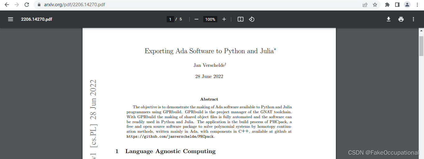Viewport: 424px width, 159px height.
Task: View site information via the lock icon
Action: pos(39,5)
